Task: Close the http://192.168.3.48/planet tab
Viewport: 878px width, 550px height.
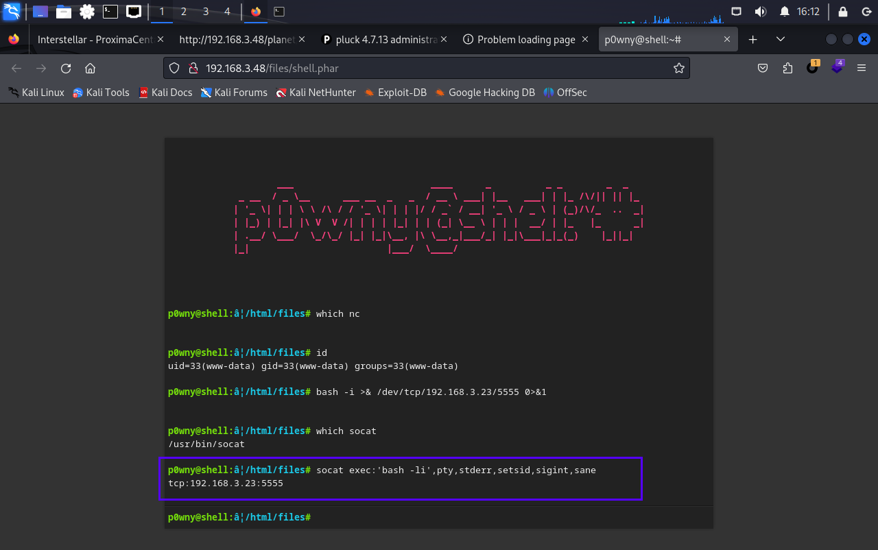Action: 302,40
